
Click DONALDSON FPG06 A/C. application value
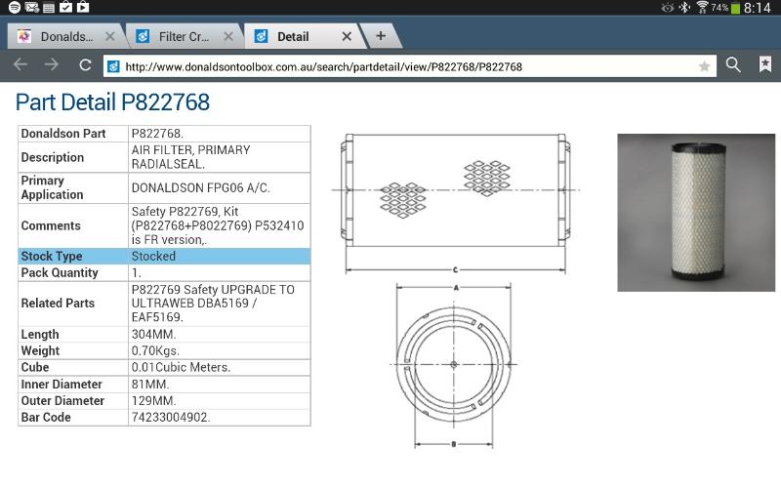(x=219, y=187)
